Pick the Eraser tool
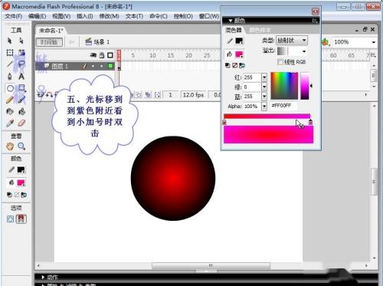 21,123
